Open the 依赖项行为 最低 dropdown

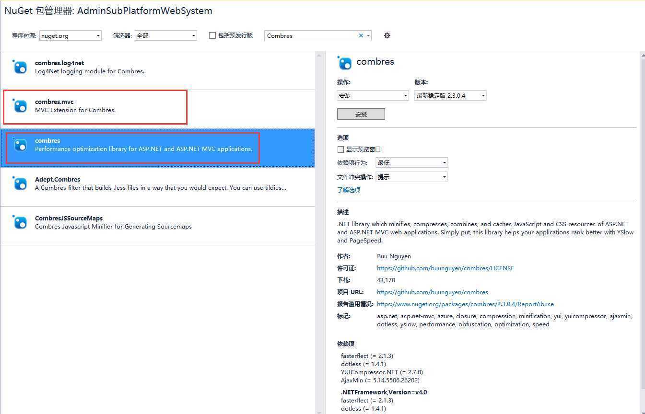[x=411, y=162]
